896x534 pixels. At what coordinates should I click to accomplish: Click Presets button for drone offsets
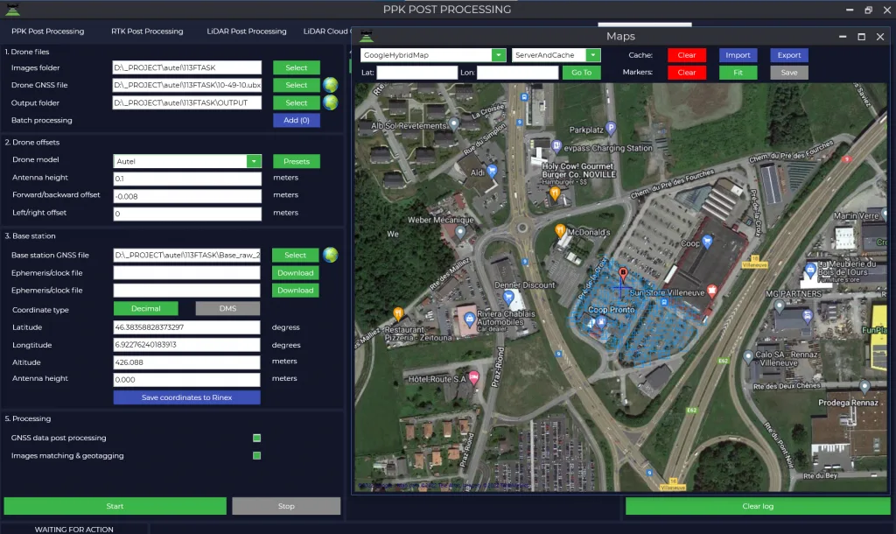(x=296, y=161)
